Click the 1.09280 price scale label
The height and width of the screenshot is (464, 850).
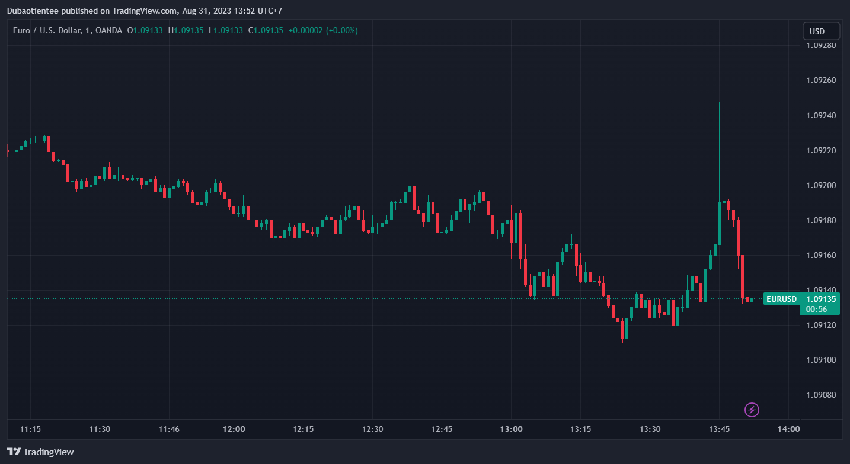821,46
